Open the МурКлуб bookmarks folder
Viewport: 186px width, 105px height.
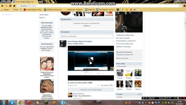coord(74,10)
